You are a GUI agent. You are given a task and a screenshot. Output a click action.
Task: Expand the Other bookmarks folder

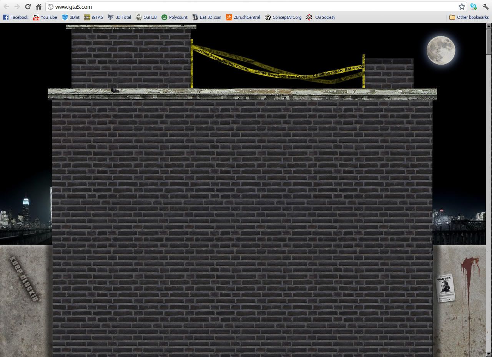(x=469, y=17)
